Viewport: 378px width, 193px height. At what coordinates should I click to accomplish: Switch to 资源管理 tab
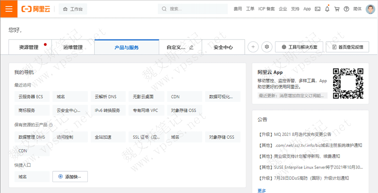click(30, 47)
